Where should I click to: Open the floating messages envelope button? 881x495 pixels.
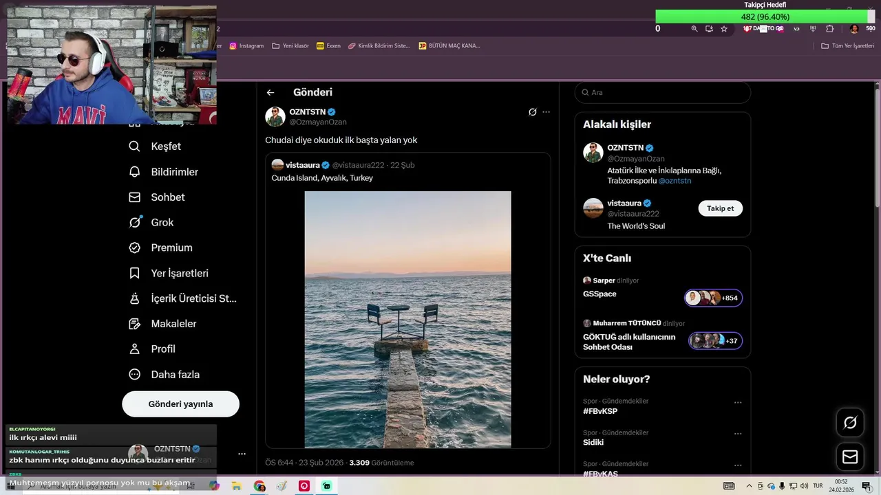pyautogui.click(x=850, y=456)
